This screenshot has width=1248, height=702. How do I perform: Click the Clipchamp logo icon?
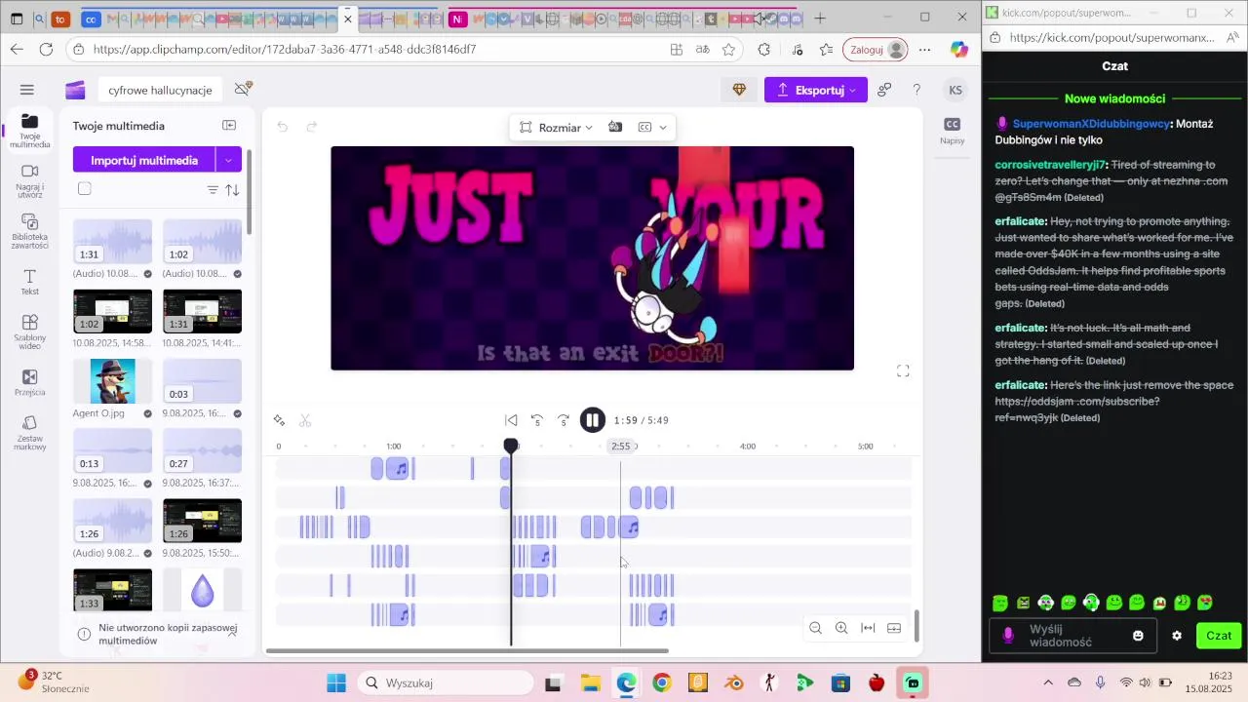[x=75, y=90]
